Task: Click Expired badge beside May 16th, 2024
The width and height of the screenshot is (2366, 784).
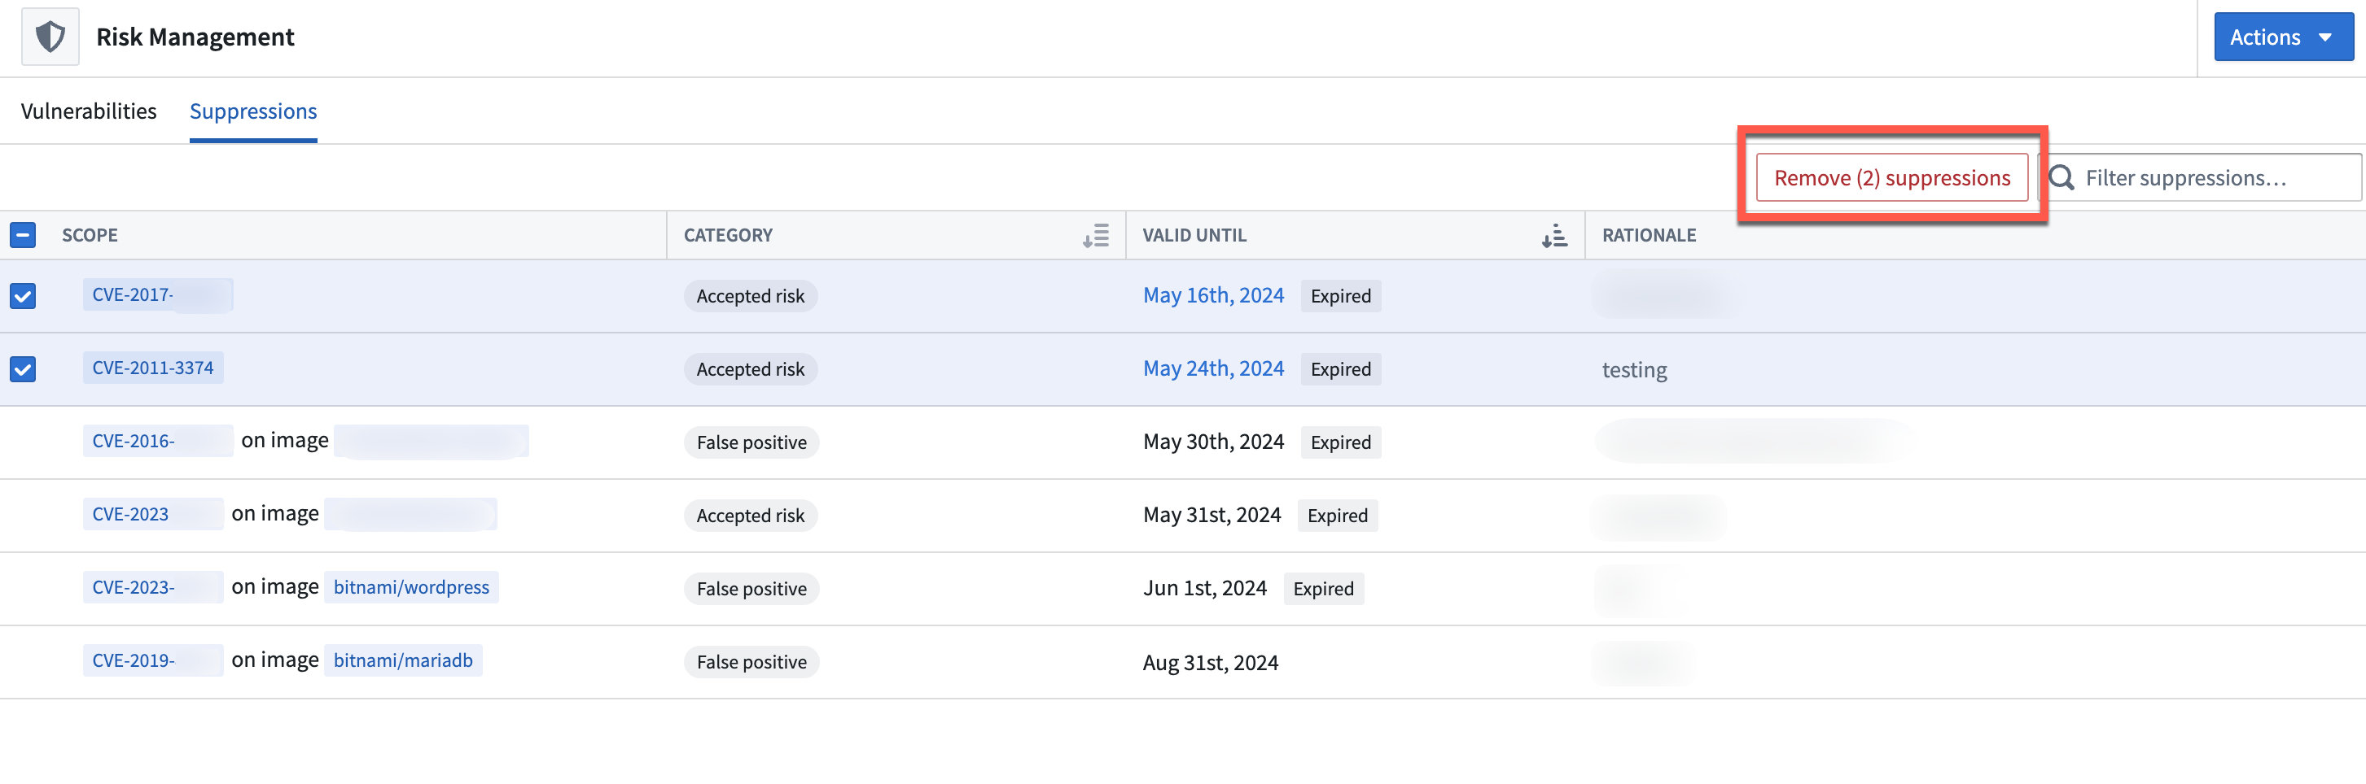Action: (1341, 295)
